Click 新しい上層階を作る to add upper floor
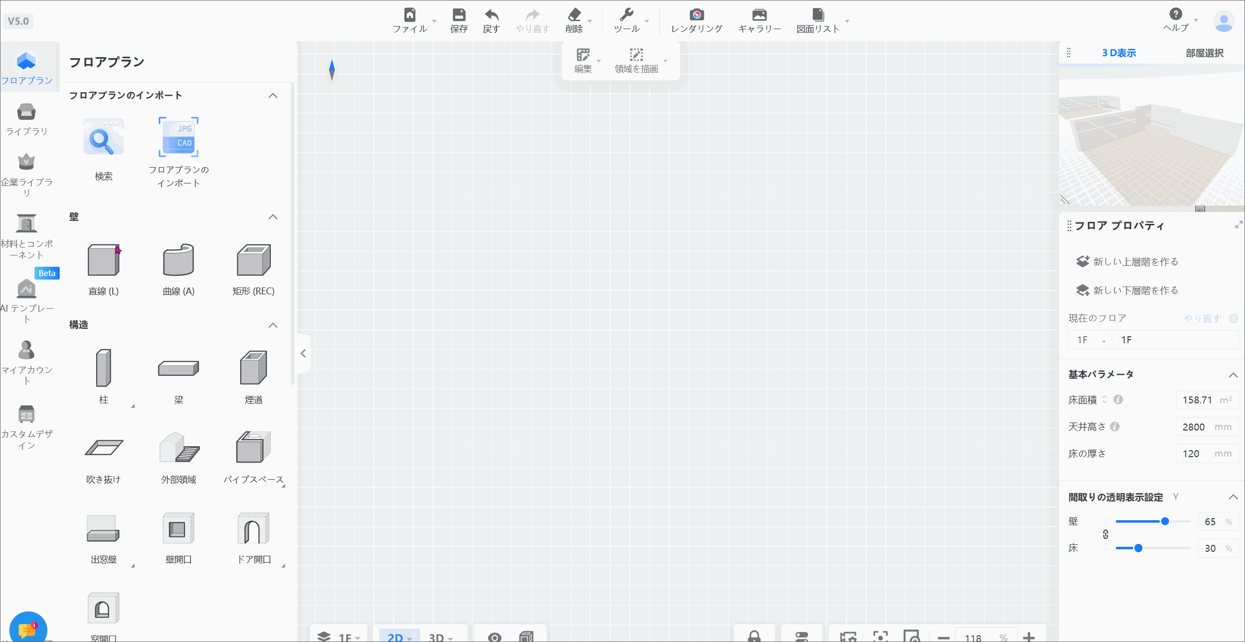Viewport: 1245px width, 642px height. (x=1127, y=261)
